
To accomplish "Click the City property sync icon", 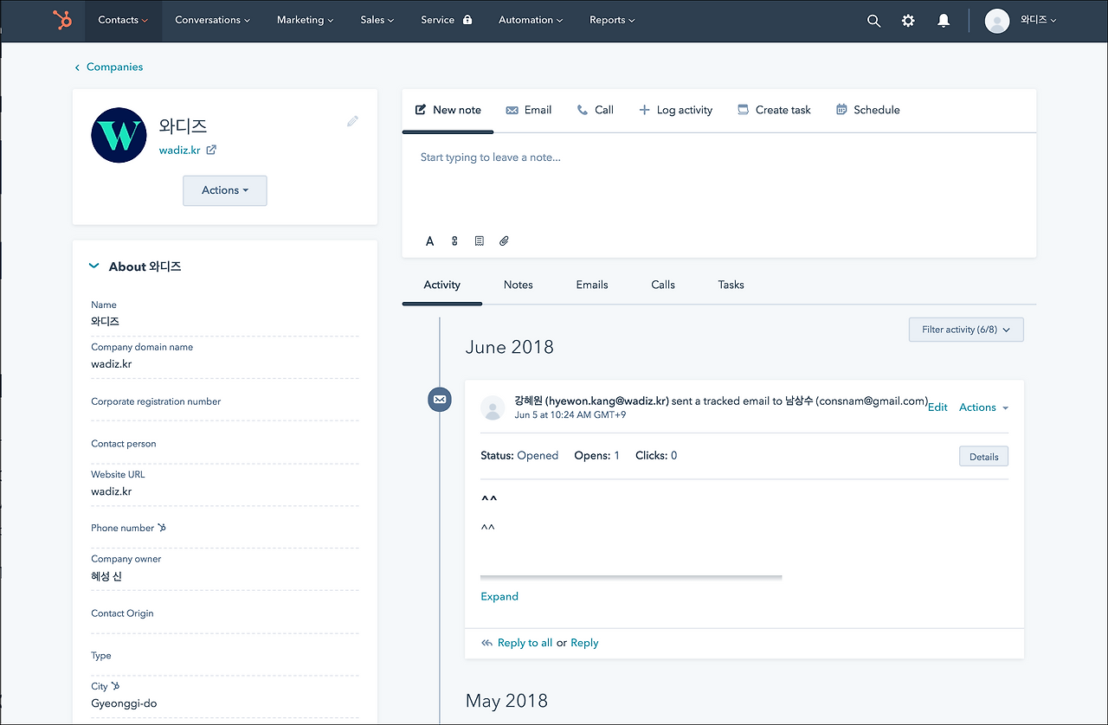I will [116, 686].
